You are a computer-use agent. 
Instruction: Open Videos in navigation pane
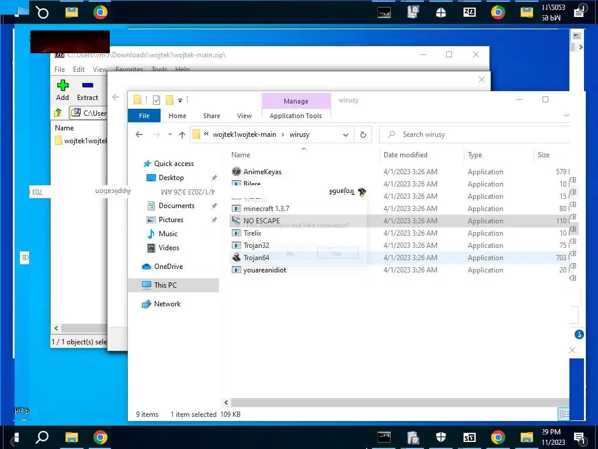tap(169, 248)
